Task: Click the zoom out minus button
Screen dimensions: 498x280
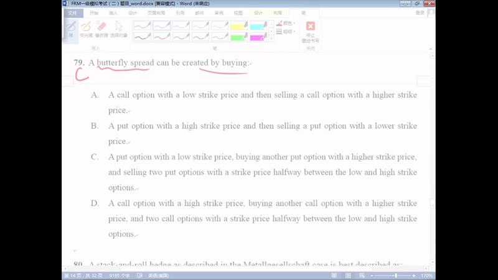Action: point(372,276)
